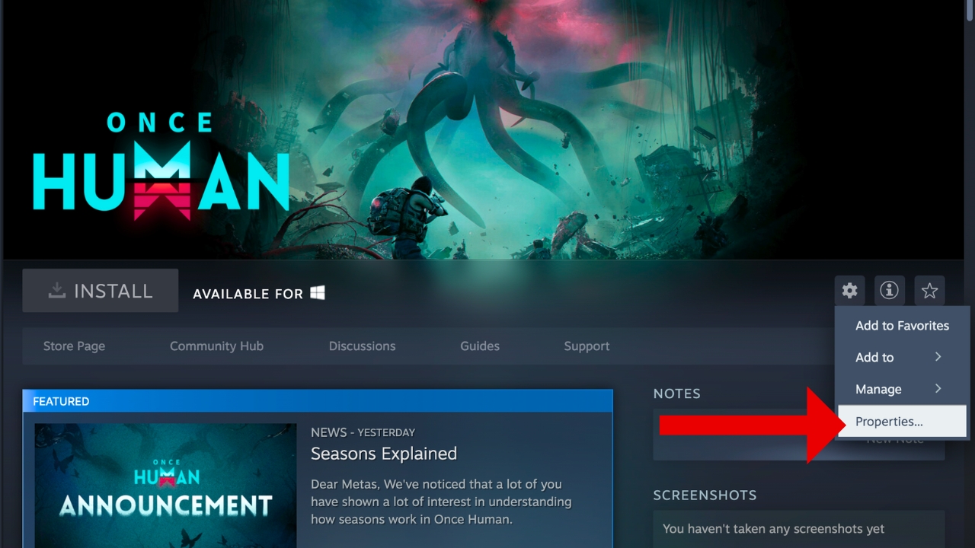Open the Support link
The image size is (975, 548).
coord(587,346)
